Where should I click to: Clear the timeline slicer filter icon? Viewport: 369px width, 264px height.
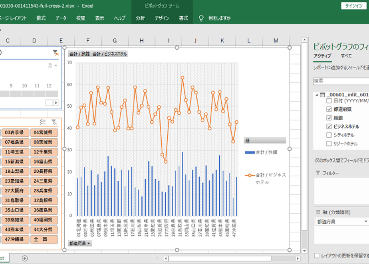tap(56, 53)
